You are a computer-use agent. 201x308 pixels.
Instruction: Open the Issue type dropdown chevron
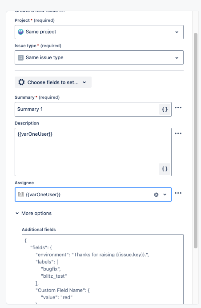coord(177,58)
